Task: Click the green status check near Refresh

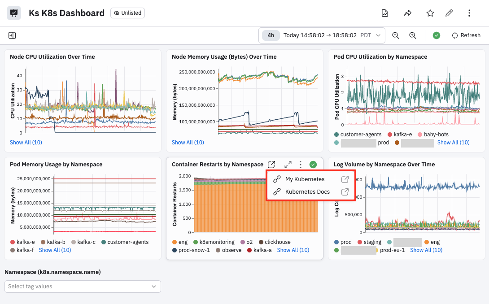Action: click(x=437, y=35)
